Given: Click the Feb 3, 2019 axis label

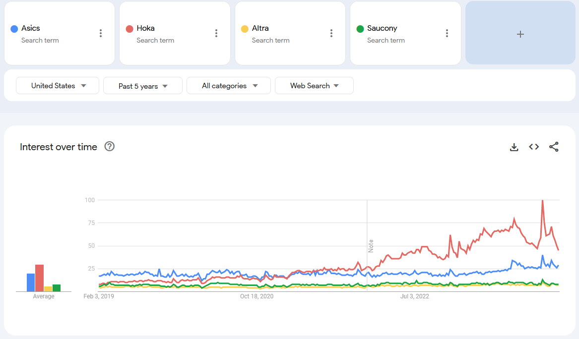Looking at the screenshot, I should click(99, 296).
